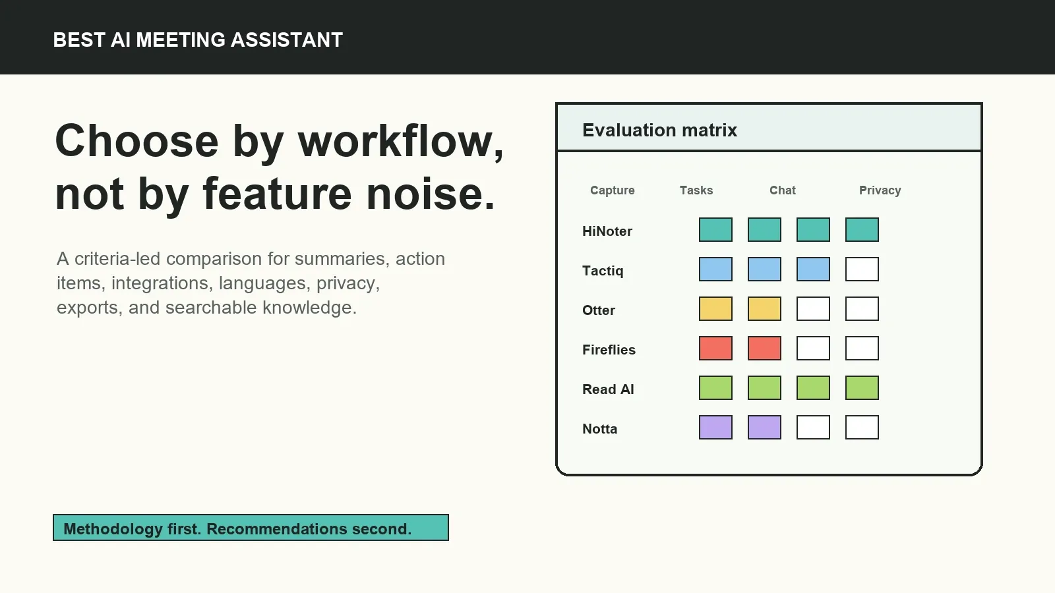Click the 'HiNoter' row label
1055x593 pixels.
pyautogui.click(x=607, y=231)
